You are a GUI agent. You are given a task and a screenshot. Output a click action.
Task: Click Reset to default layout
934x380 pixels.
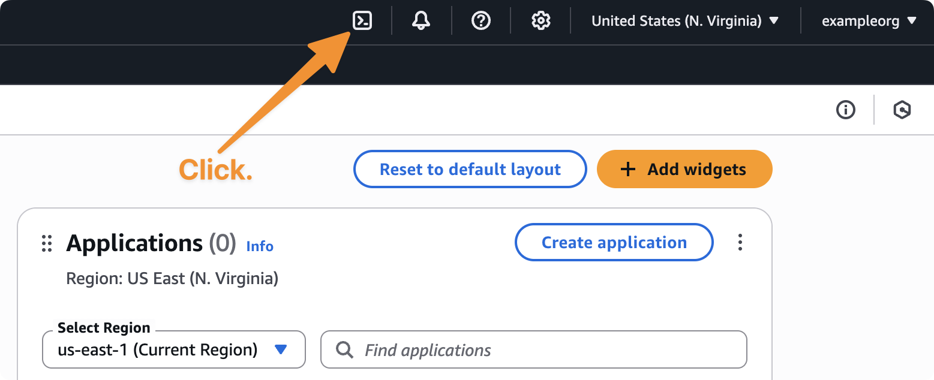[x=470, y=169]
